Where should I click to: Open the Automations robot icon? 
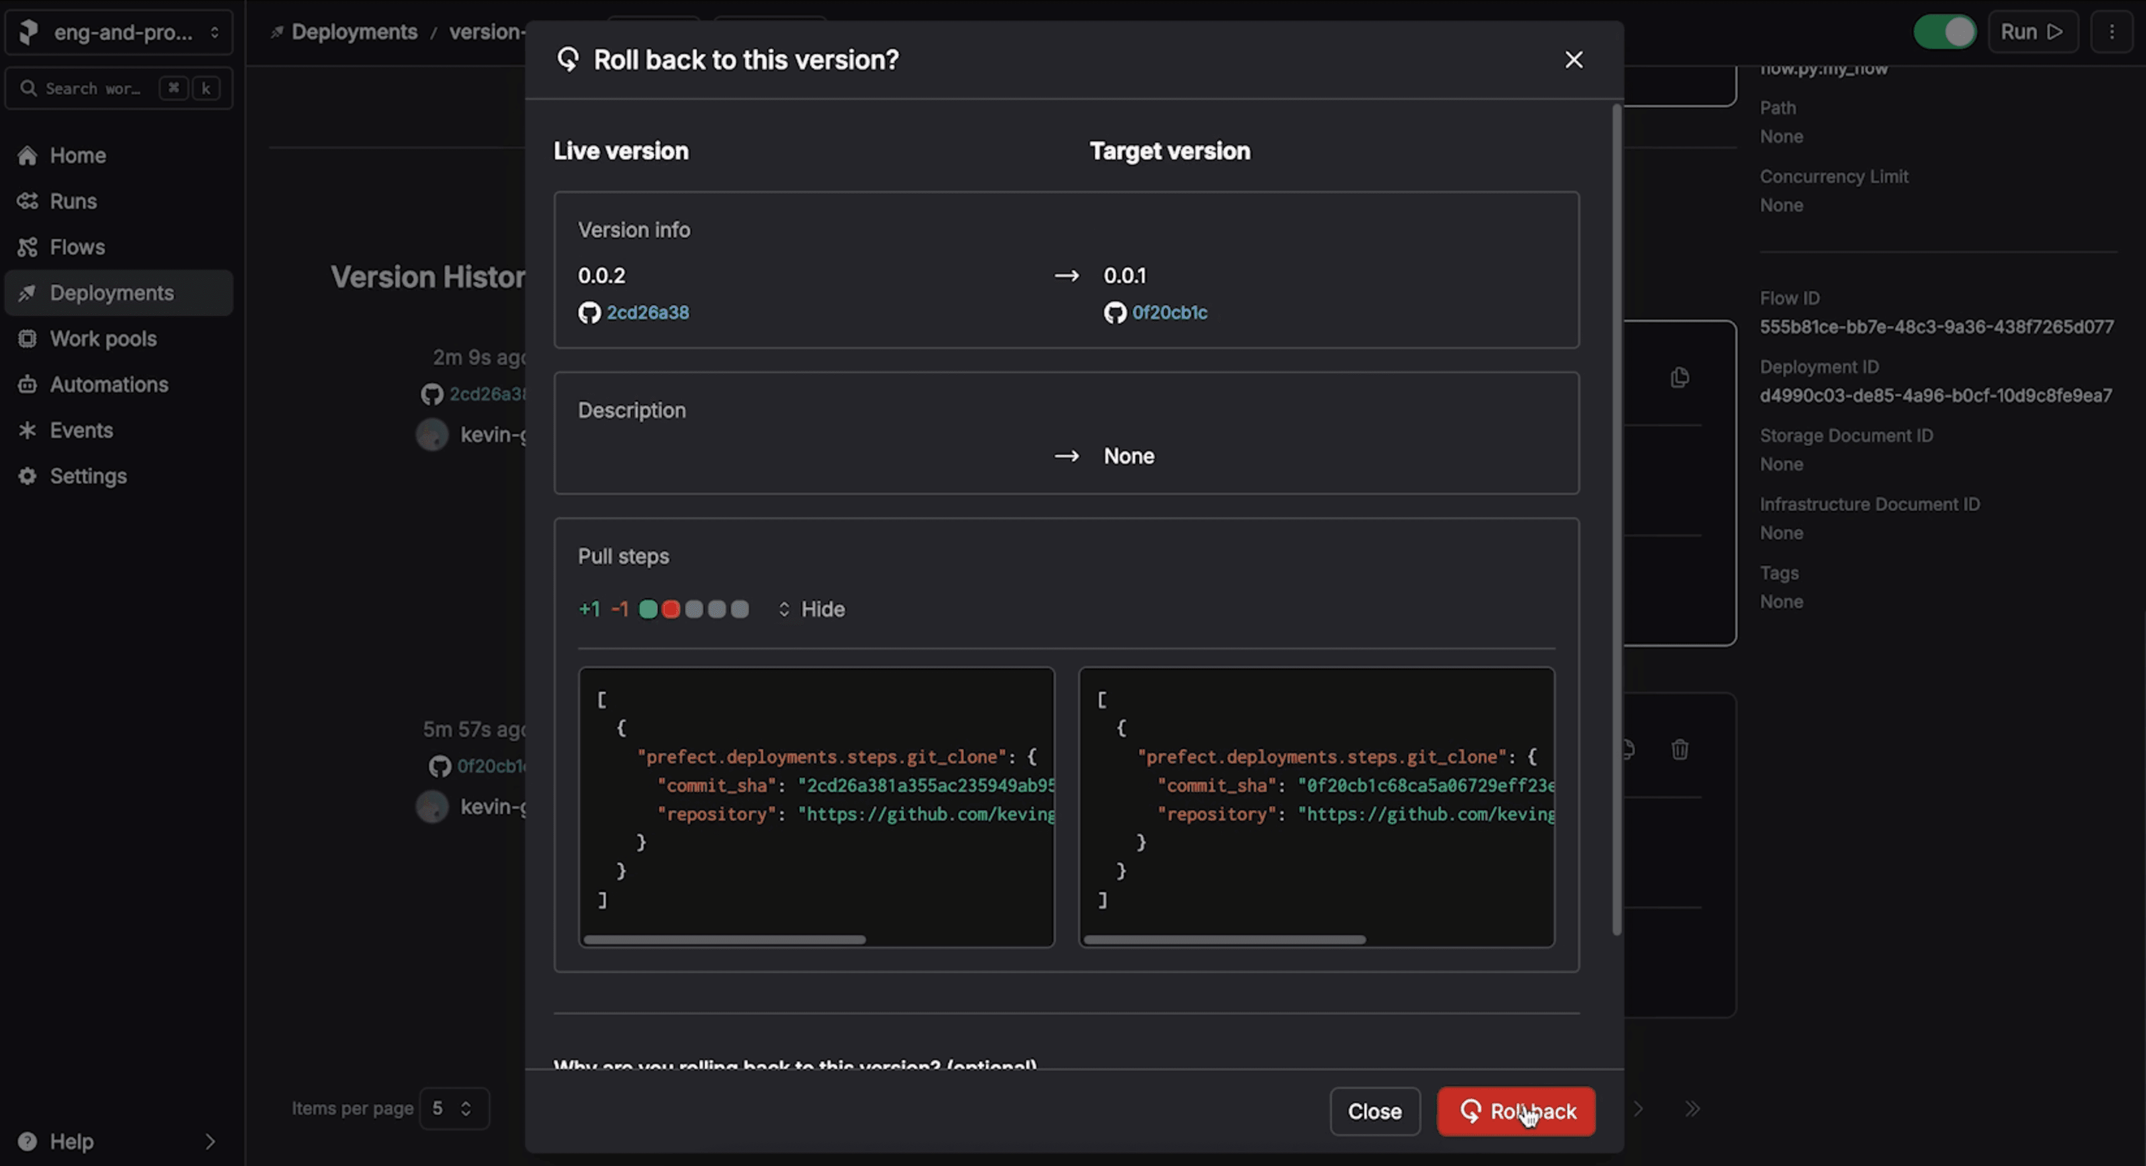[x=27, y=385]
